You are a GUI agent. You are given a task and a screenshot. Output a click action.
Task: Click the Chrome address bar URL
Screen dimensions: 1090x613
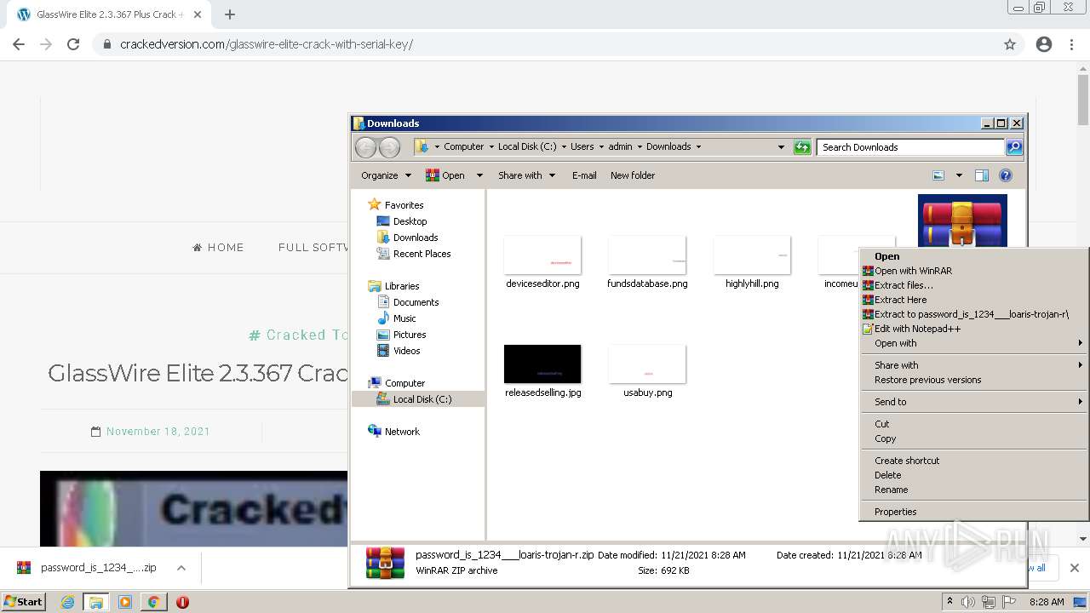(x=267, y=44)
